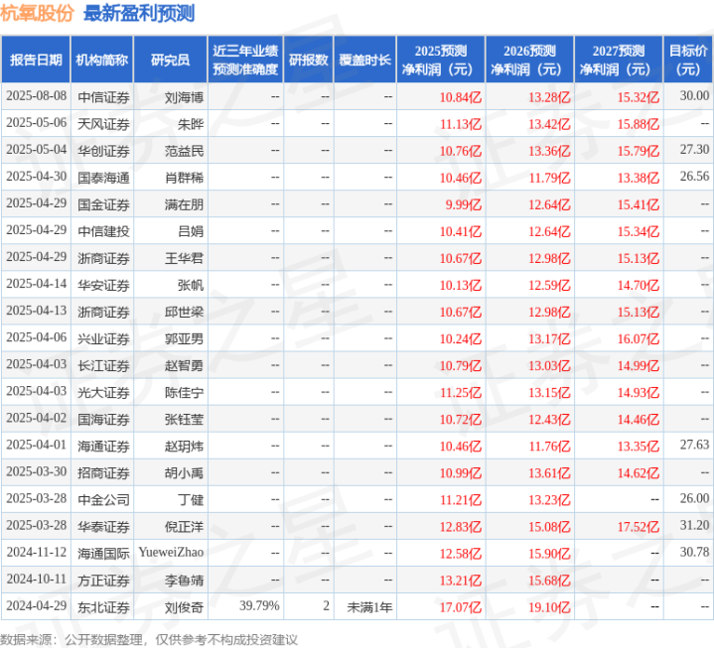
Task: Sort by the 报告日期 column header
Action: click(x=36, y=60)
